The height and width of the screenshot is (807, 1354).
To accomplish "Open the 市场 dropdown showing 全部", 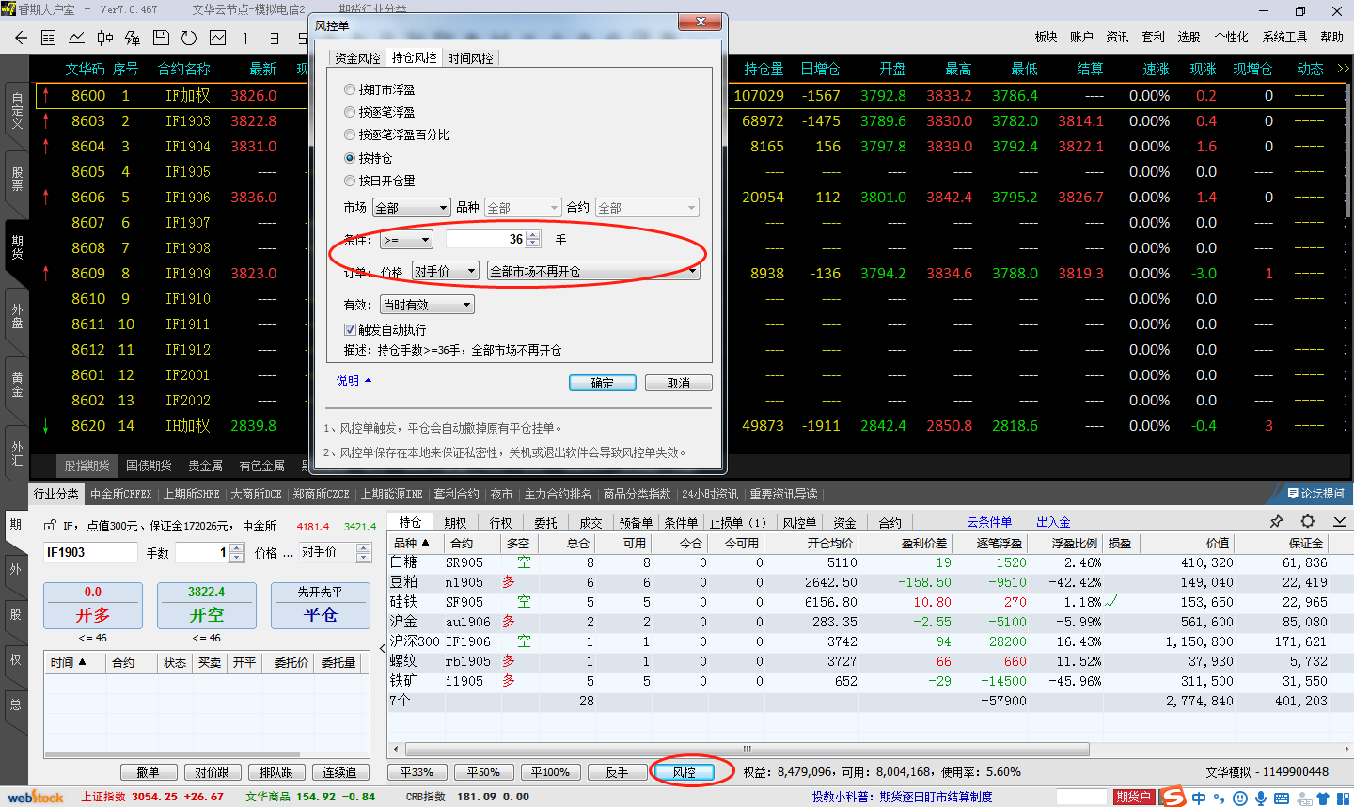I will click(x=412, y=208).
